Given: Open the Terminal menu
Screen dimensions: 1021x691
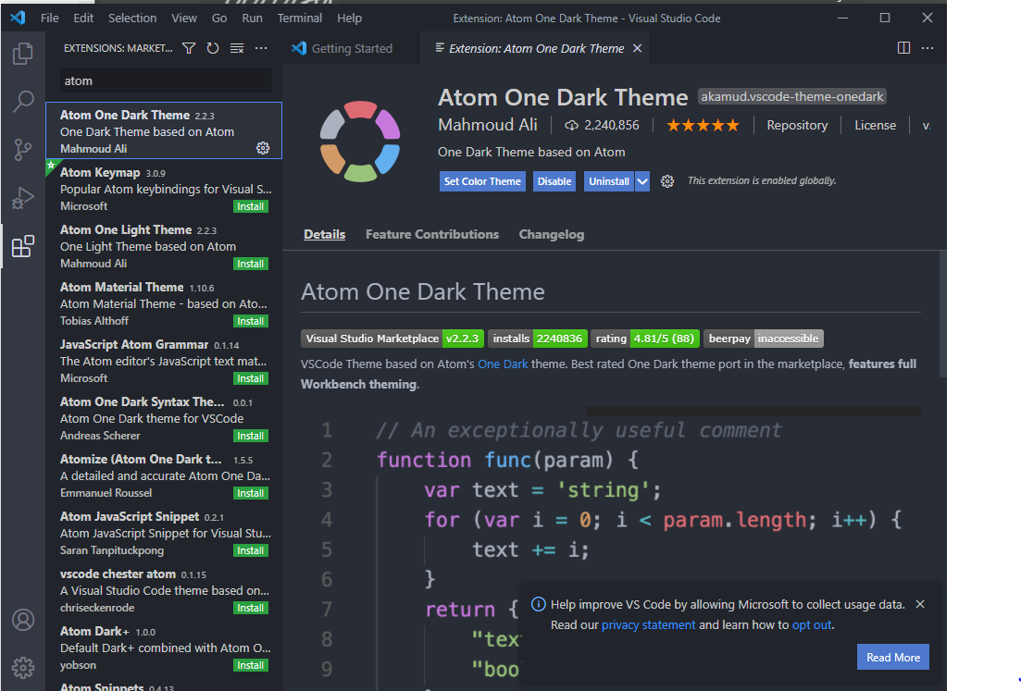Looking at the screenshot, I should (300, 19).
